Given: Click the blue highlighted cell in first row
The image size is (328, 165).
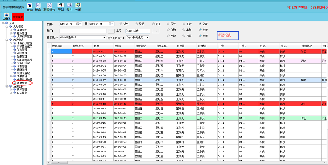Looking at the screenshot, I should tap(62, 51).
